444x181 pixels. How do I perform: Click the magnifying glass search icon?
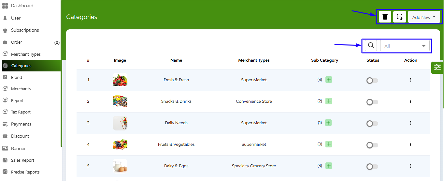pyautogui.click(x=371, y=46)
